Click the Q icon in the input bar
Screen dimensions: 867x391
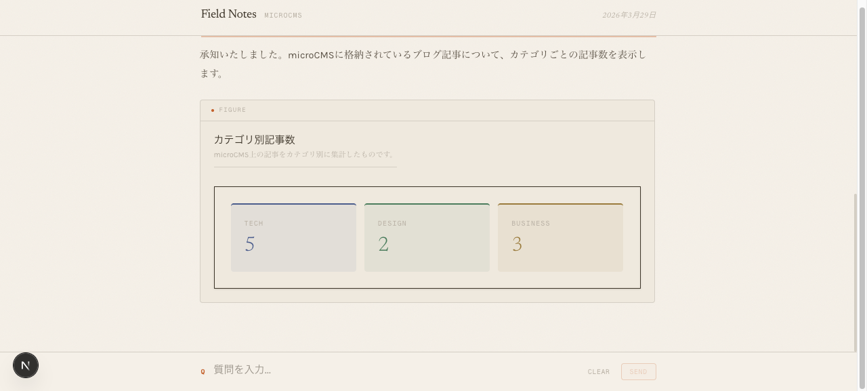coord(203,371)
